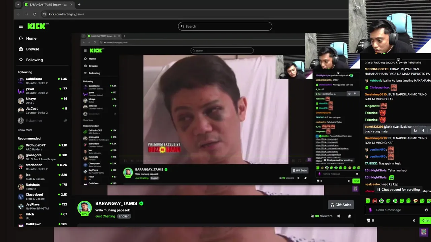
Task: Open the Just Chatting category link
Action: [105, 216]
